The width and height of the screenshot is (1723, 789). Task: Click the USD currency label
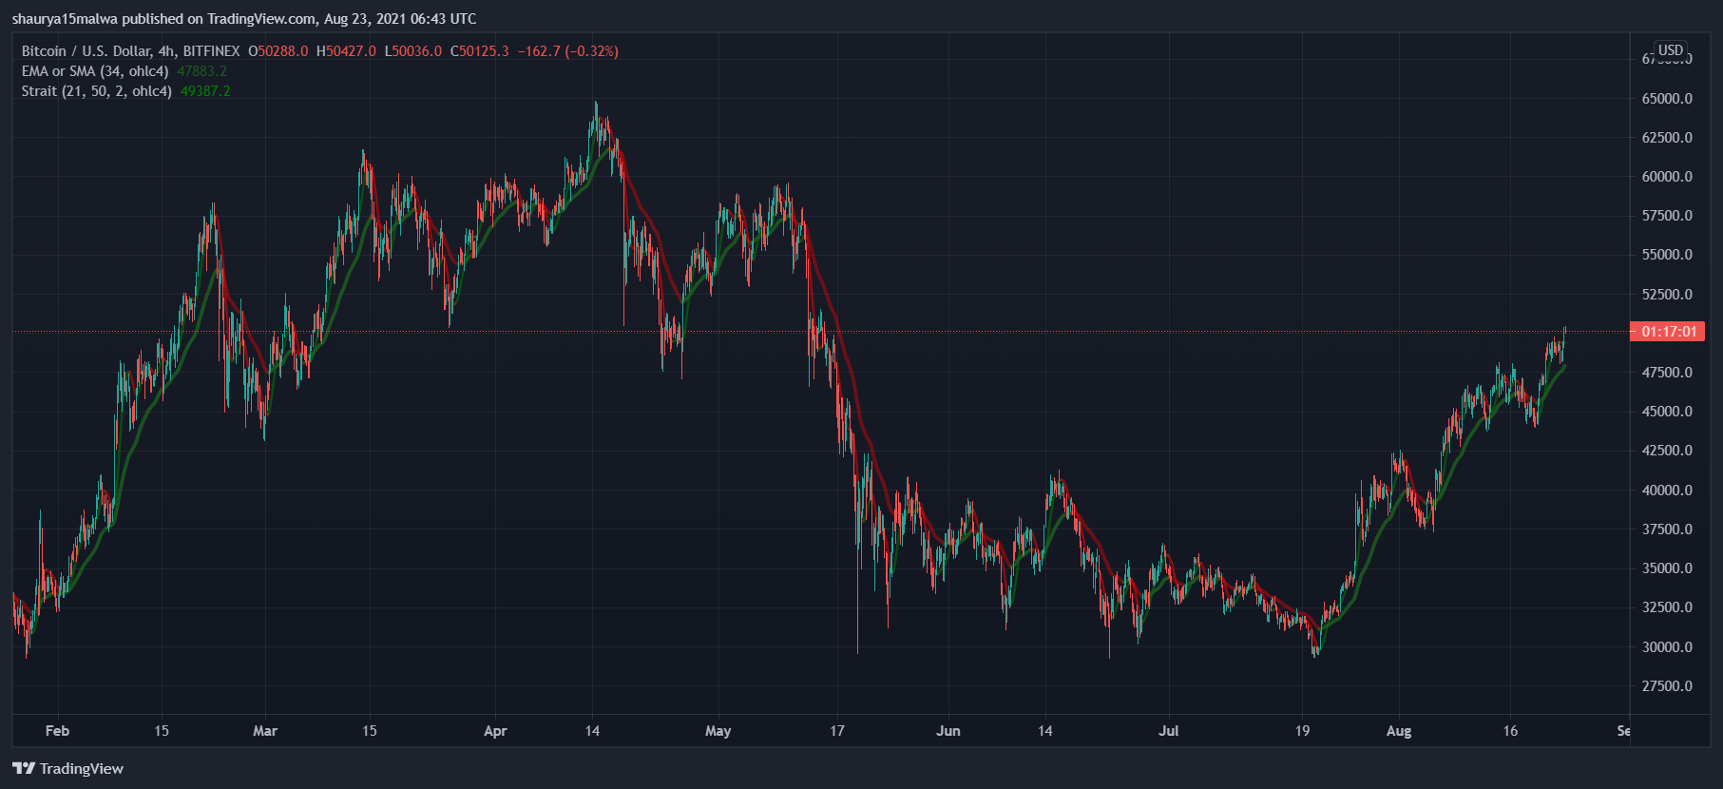pos(1670,50)
